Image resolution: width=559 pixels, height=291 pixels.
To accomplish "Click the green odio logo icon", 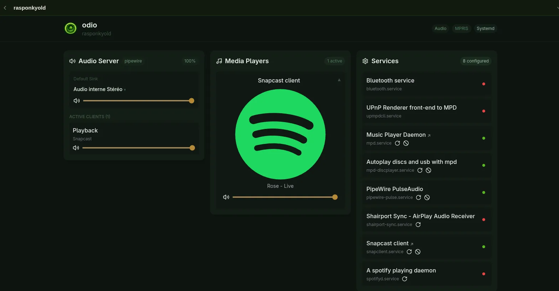I will (71, 28).
